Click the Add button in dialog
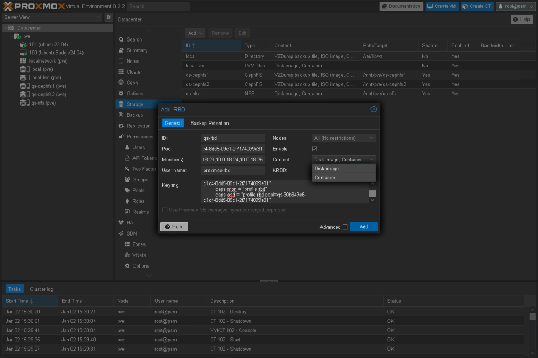The image size is (538, 358). (364, 227)
